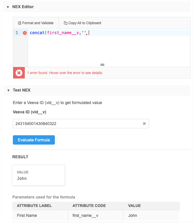This screenshot has height=223, width=194.
Task: Click the red error marker in gutter
Action: (x=25, y=33)
